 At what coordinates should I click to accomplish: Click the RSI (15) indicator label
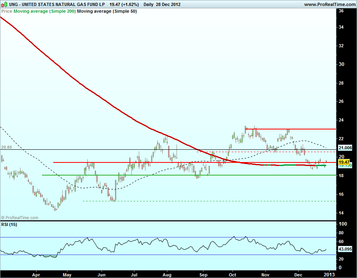(x=9, y=224)
